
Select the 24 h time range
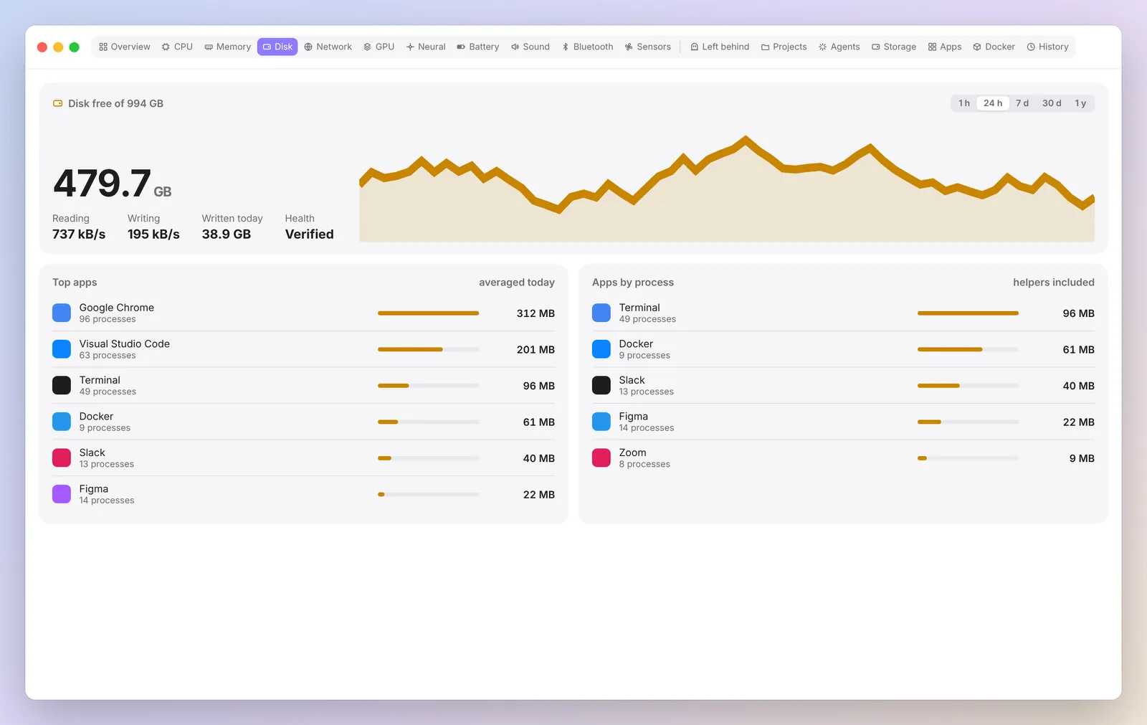993,103
